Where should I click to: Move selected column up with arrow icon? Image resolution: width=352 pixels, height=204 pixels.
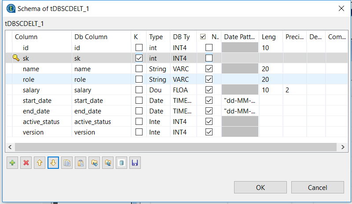[x=40, y=163]
